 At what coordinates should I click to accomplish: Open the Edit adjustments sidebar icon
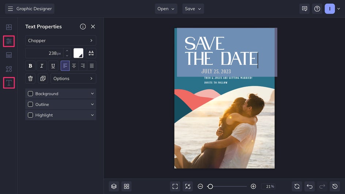coord(9,41)
